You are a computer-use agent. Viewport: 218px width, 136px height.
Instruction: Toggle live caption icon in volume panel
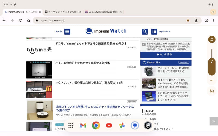pos(212,91)
